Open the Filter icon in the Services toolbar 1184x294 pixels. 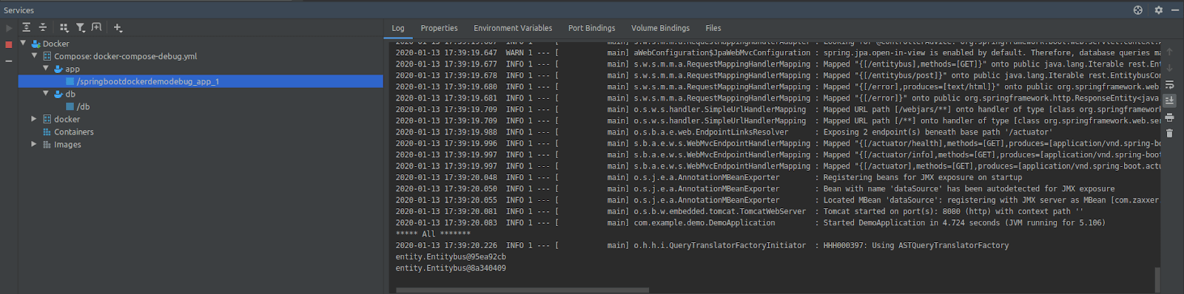click(x=80, y=27)
